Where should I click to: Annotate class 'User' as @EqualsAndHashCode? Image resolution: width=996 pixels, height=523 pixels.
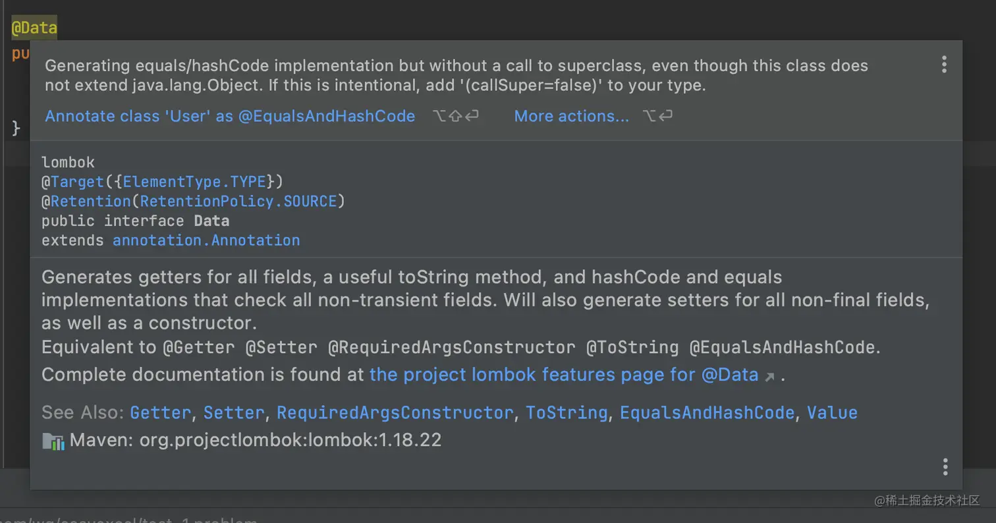230,117
